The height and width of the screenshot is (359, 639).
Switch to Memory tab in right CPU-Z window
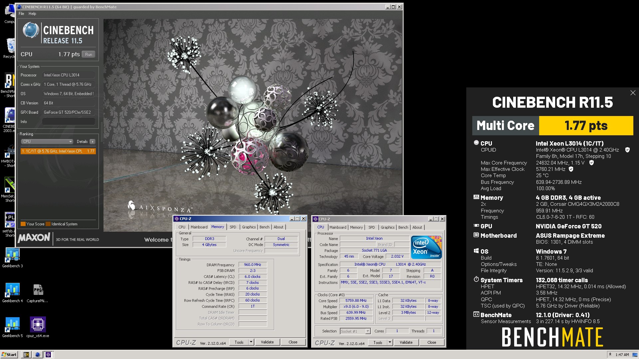tap(356, 227)
